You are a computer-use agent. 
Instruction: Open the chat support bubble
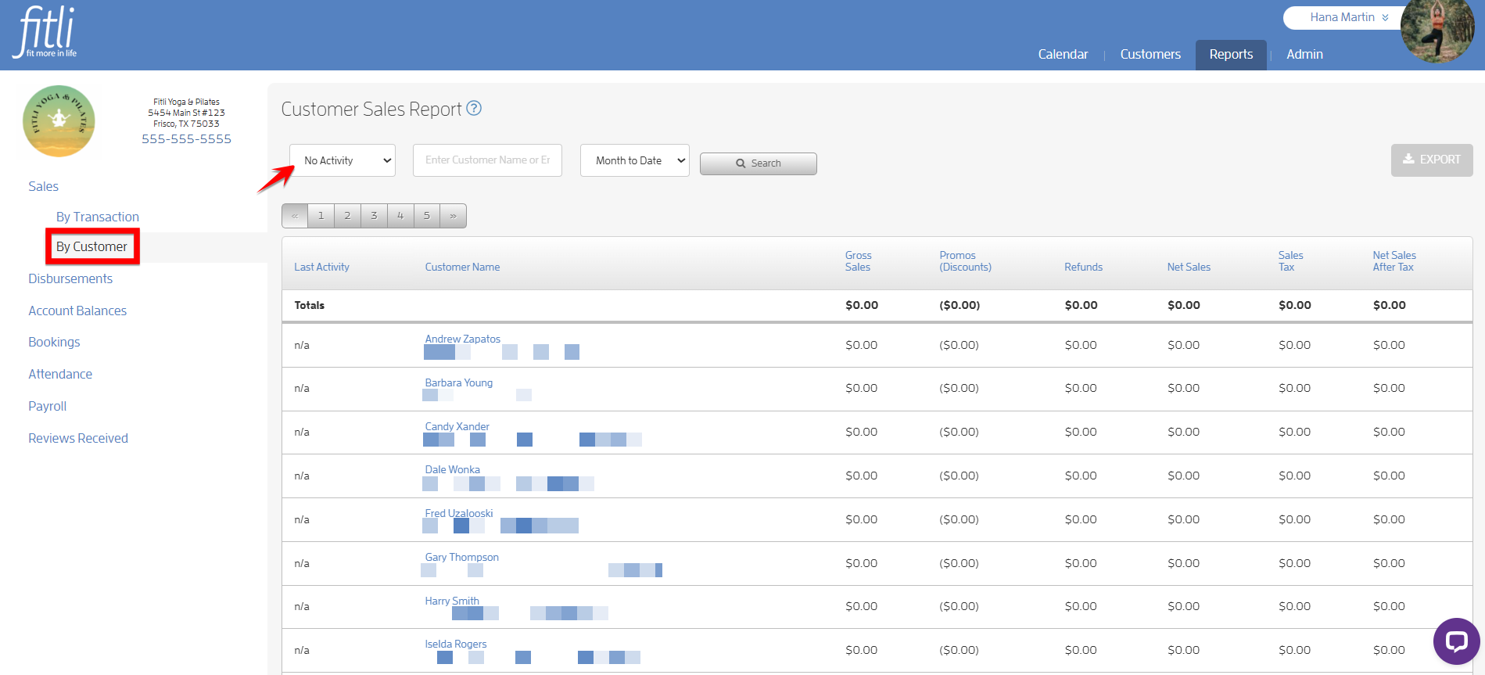coord(1456,641)
